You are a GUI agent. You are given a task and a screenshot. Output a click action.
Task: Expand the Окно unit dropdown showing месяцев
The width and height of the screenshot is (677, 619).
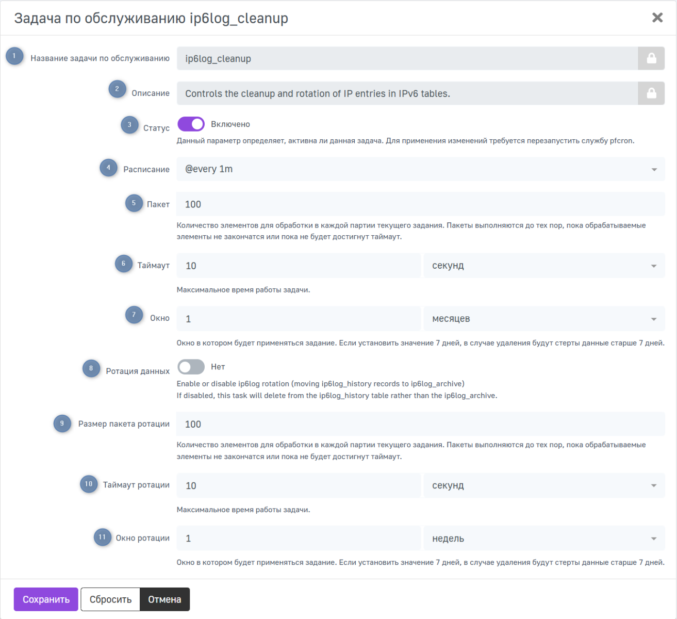click(544, 319)
